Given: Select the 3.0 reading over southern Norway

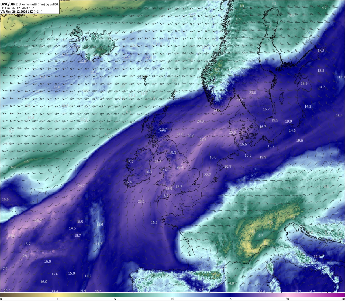Looking at the screenshot, I should pos(217,70).
